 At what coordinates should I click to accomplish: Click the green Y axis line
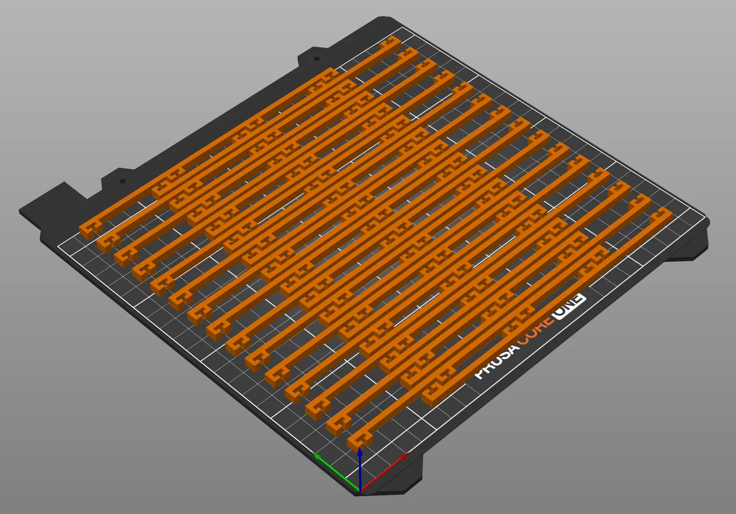[x=336, y=472]
